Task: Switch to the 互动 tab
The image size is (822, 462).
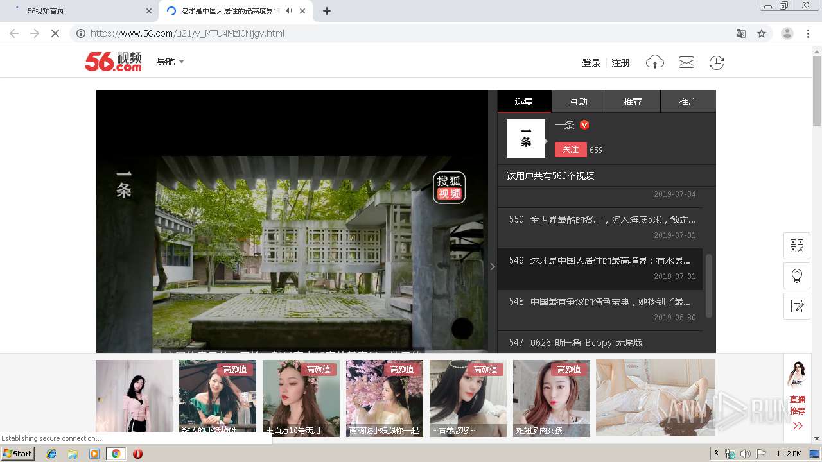Action: click(579, 101)
